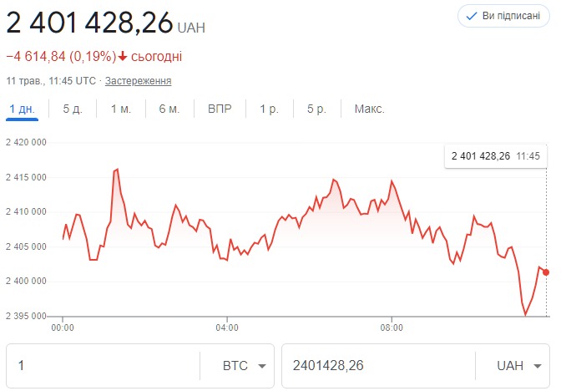The height and width of the screenshot is (391, 561).
Task: Click the price tooltip showing 11:45
Action: (x=496, y=156)
